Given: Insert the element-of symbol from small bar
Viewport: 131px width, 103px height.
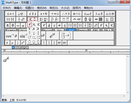Looking at the screenshot, I should point(23,25).
